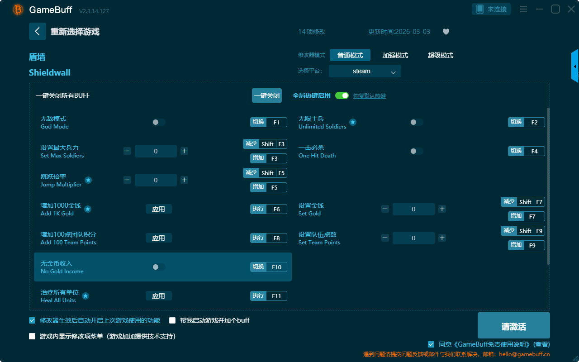Click the heart favorite icon
The image size is (579, 362).
pos(446,32)
